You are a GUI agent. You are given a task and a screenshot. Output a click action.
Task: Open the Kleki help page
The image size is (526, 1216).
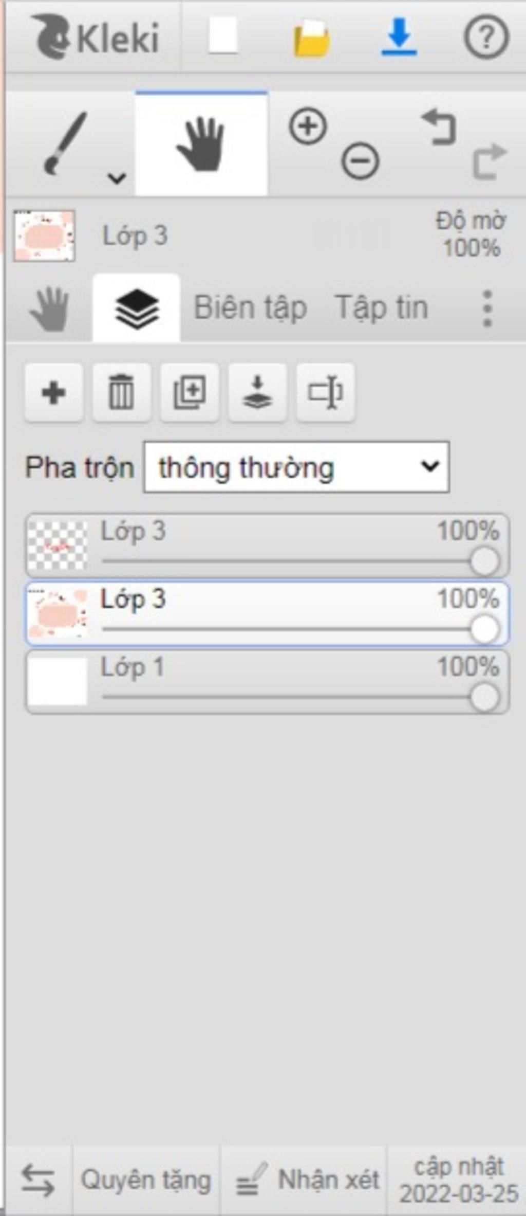(486, 37)
